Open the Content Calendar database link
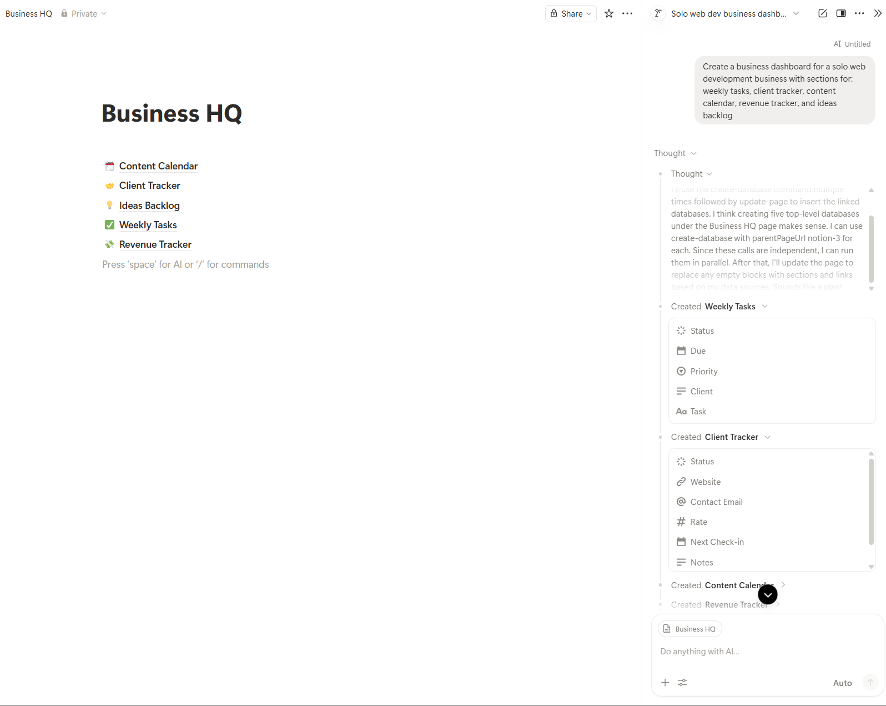 (x=158, y=166)
